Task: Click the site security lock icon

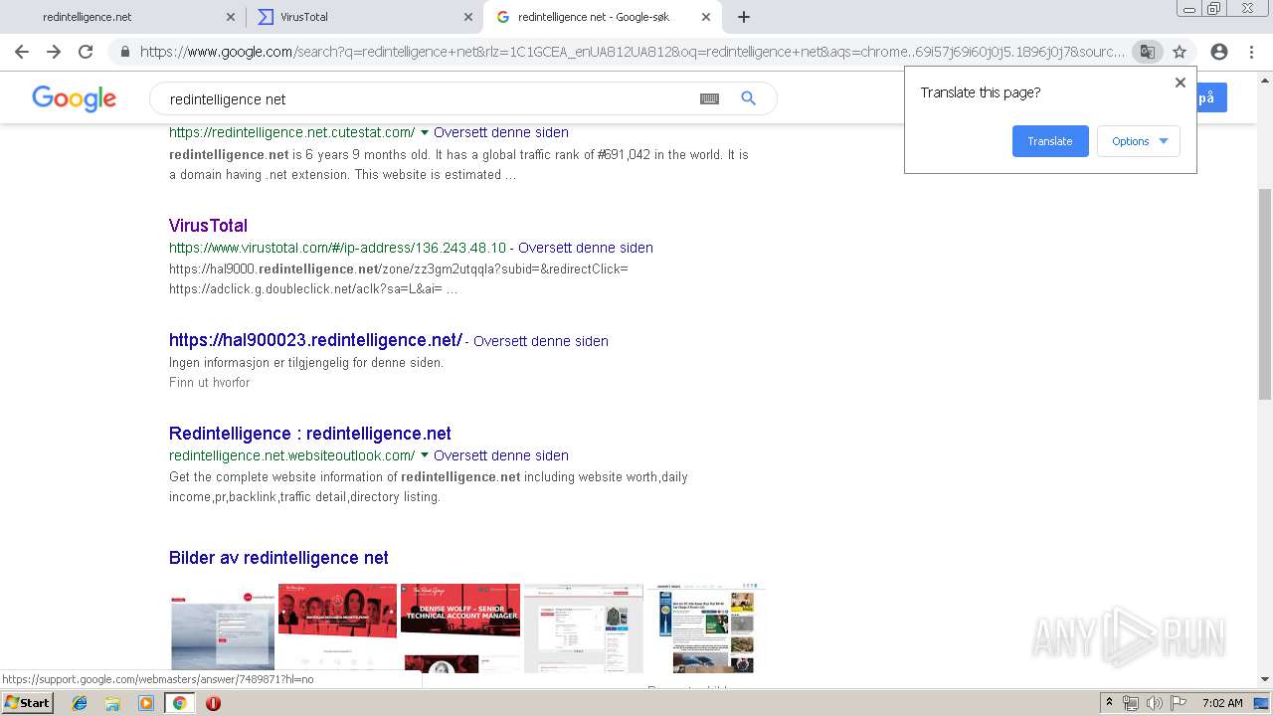Action: (125, 52)
